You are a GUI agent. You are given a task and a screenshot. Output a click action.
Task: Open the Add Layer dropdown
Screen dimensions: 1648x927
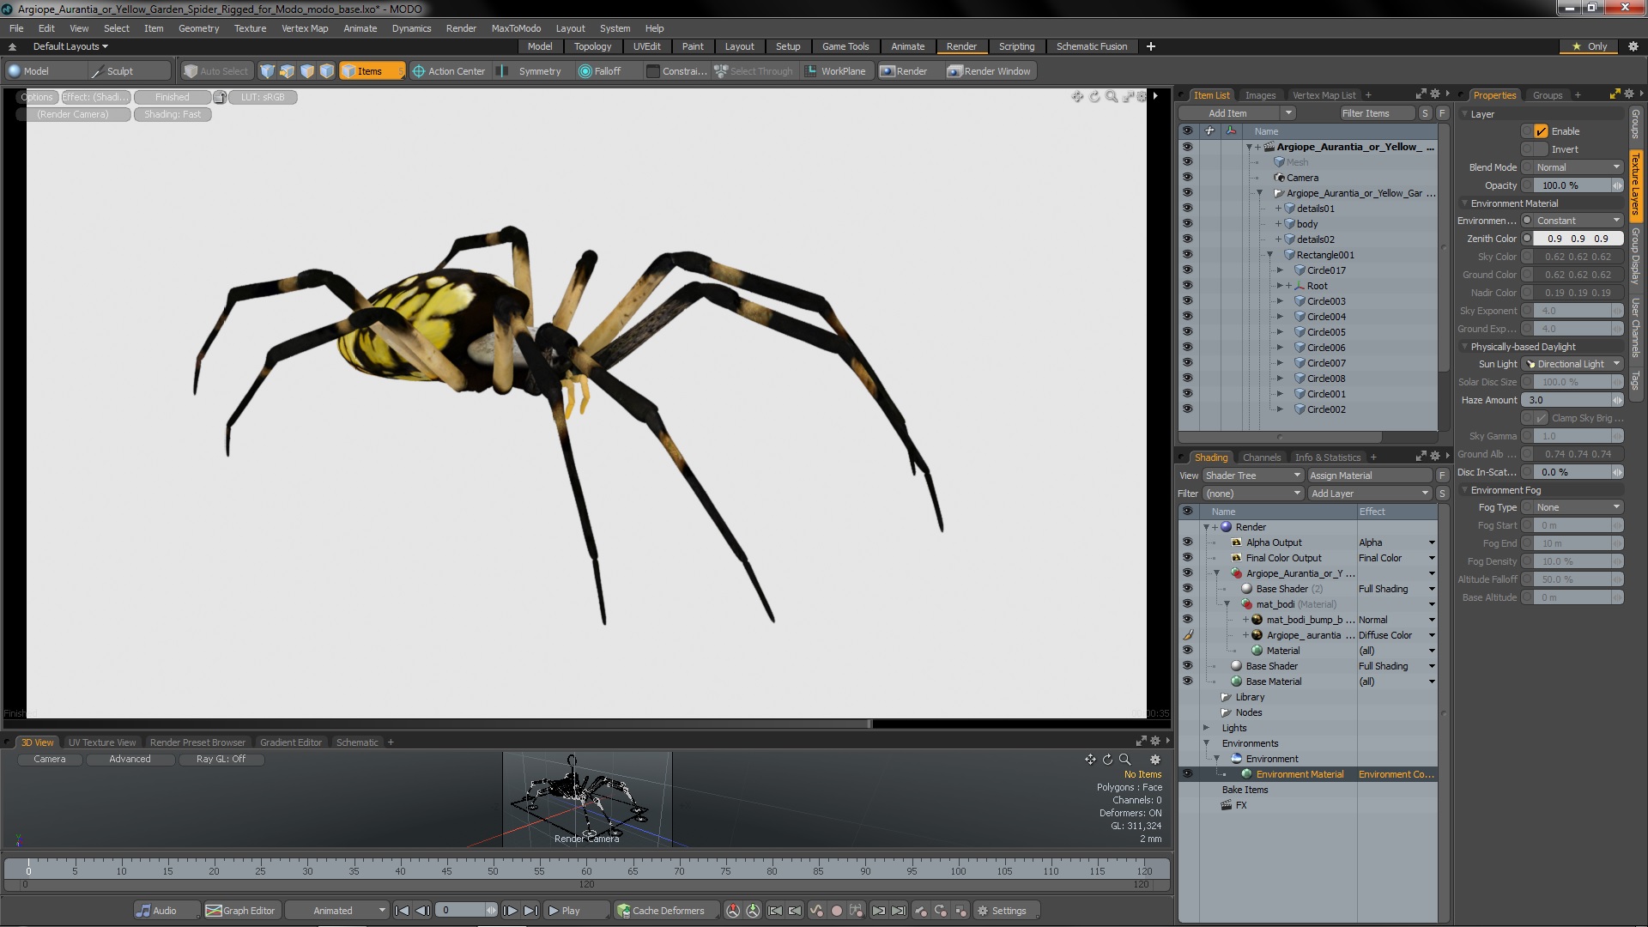[x=1370, y=494]
